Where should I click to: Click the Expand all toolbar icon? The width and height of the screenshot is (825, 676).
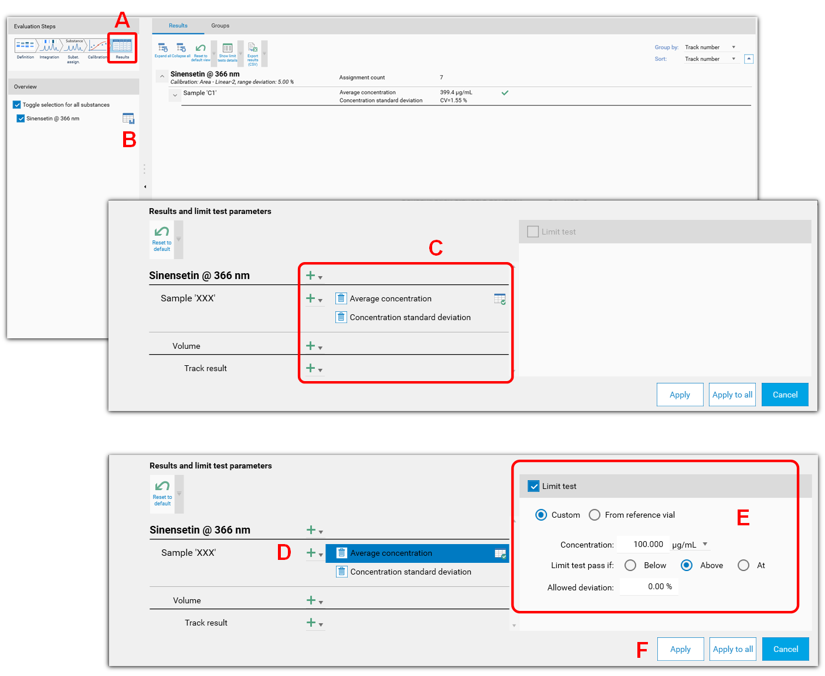pos(163,49)
